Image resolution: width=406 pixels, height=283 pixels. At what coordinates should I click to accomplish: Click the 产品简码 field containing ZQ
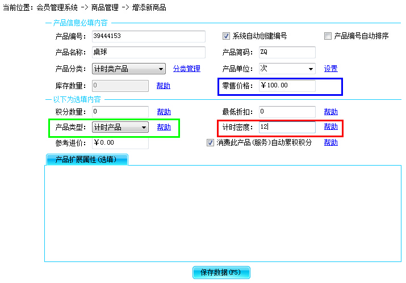pos(287,53)
